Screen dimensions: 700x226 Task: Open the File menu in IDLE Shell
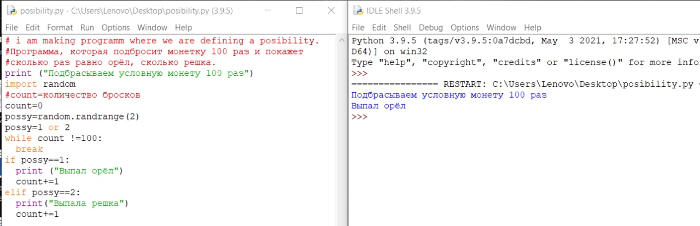coord(358,27)
